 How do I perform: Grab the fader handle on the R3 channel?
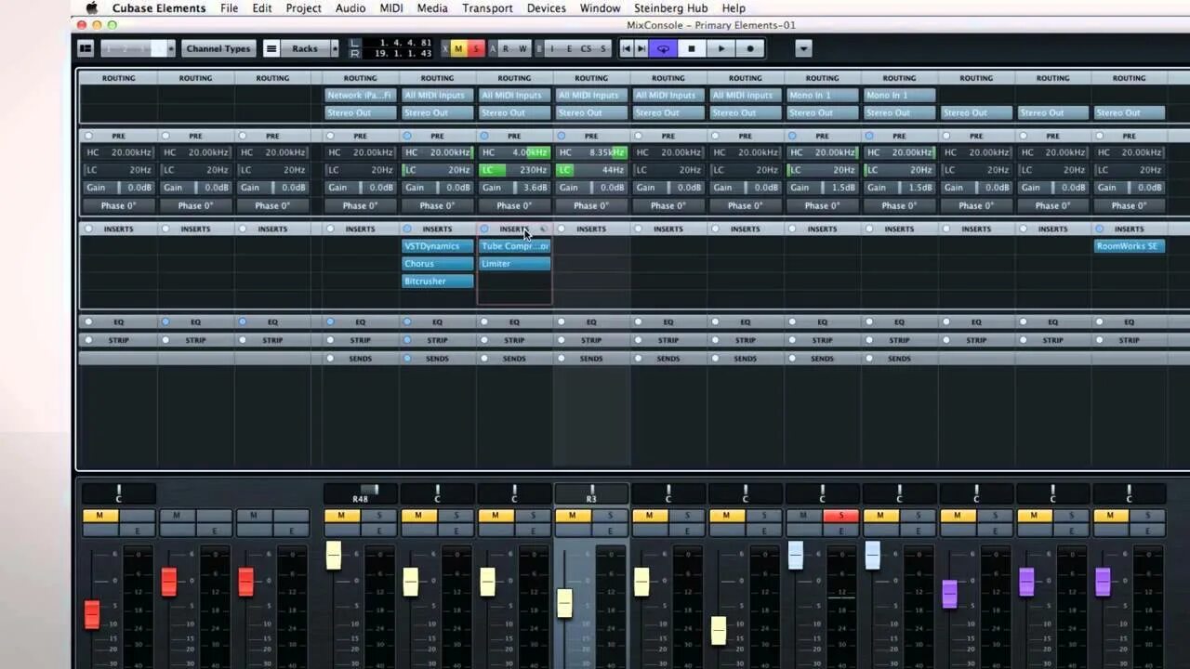click(x=564, y=603)
